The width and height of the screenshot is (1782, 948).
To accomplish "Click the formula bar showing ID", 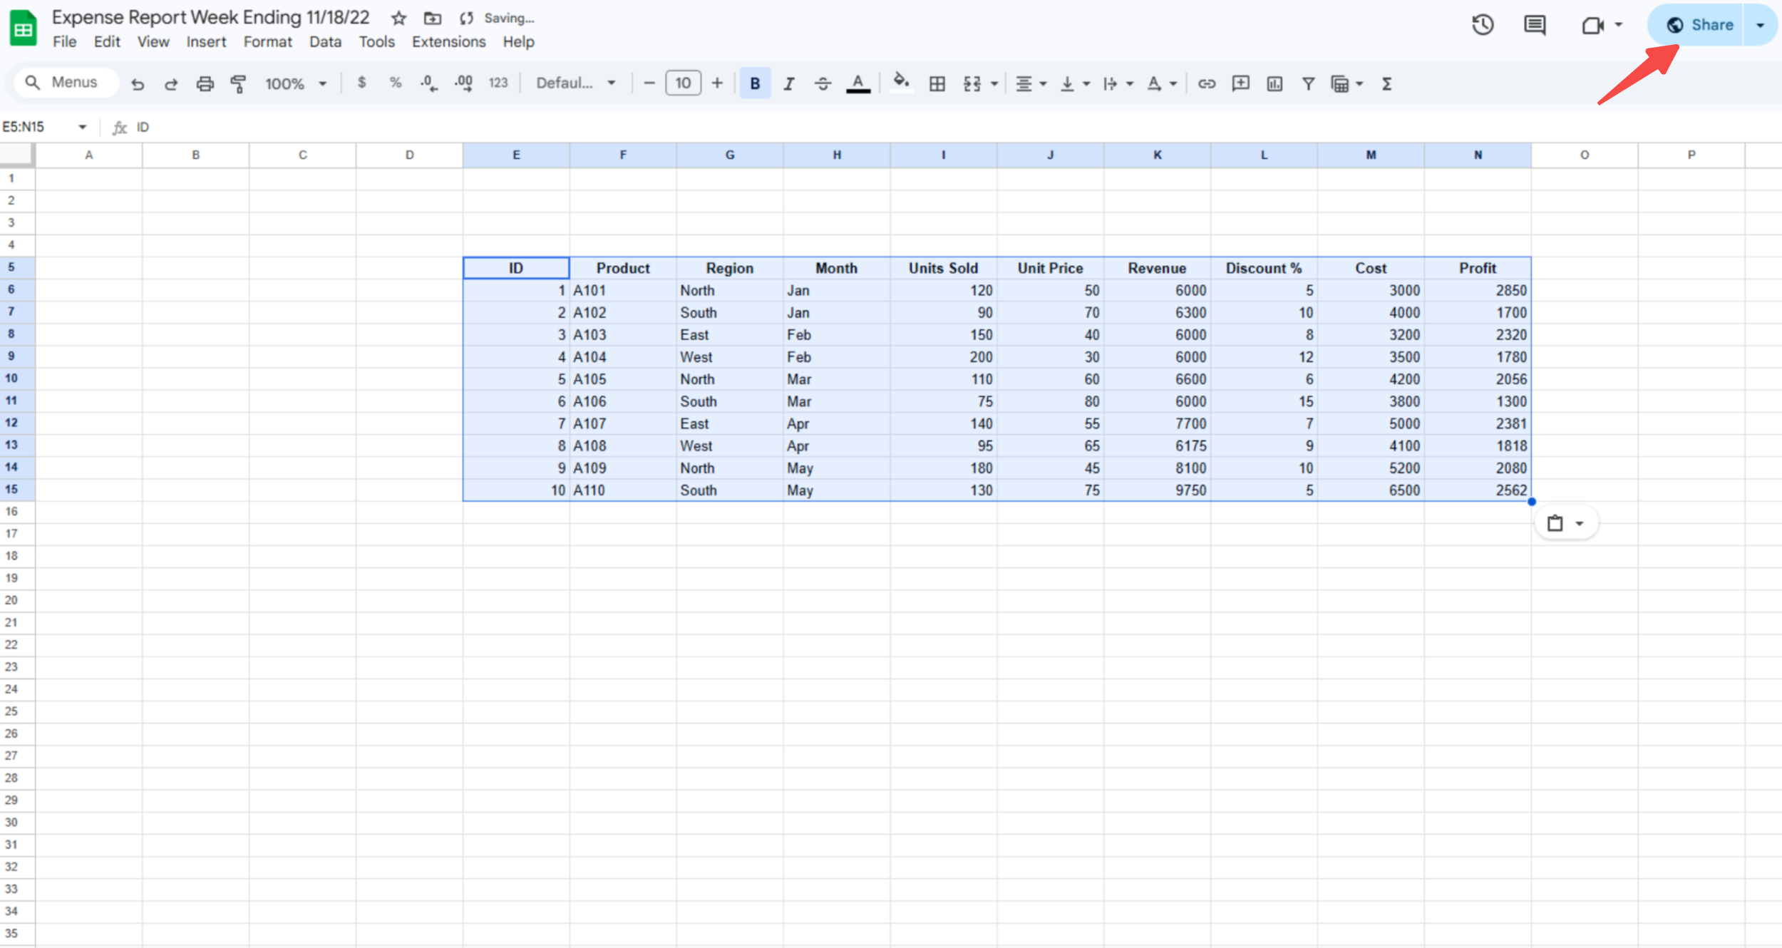I will (955, 127).
